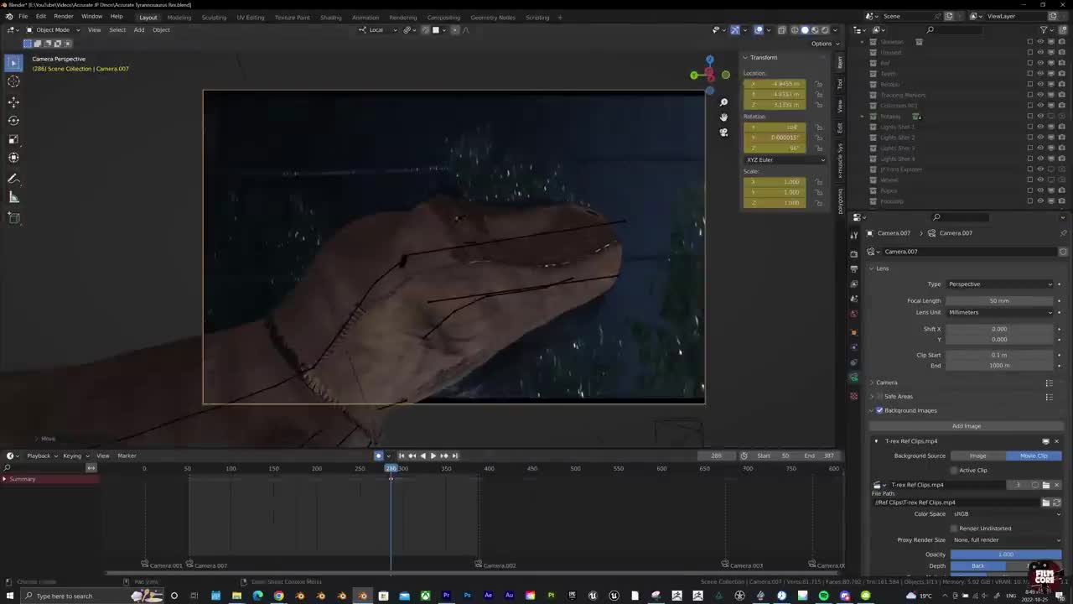This screenshot has width=1073, height=604.
Task: Open Spotify from the Windows taskbar
Action: point(823,596)
